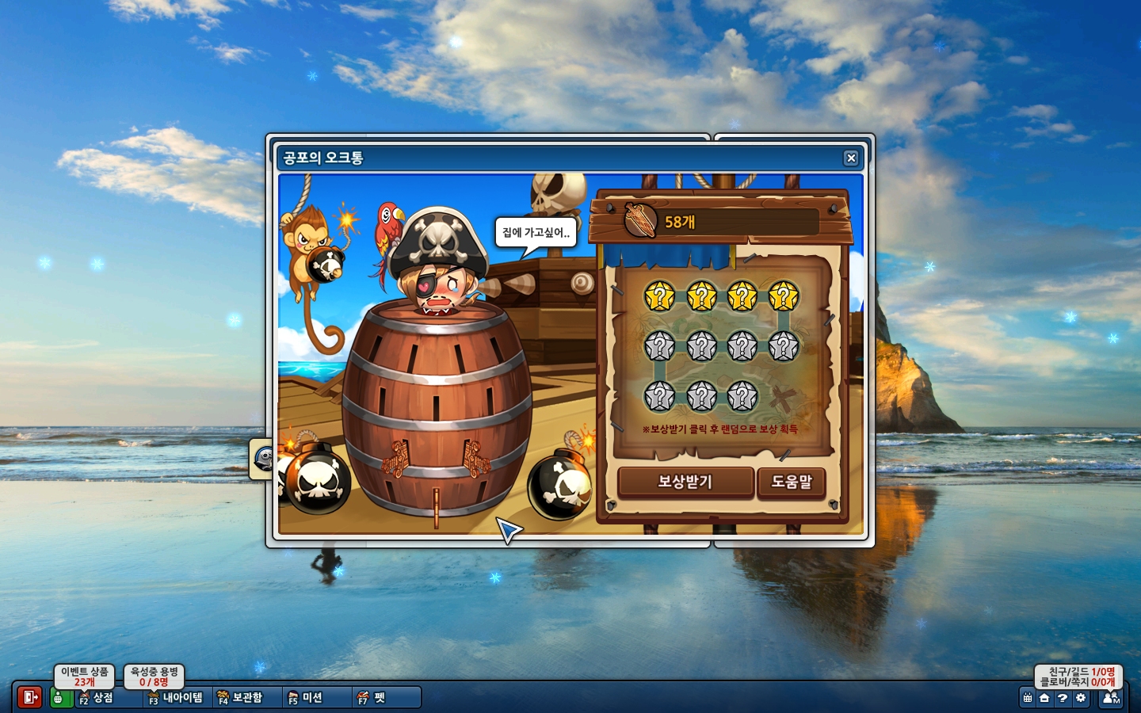Viewport: 1141px width, 713px height.
Task: Click the 도움말 help button
Action: tap(791, 482)
